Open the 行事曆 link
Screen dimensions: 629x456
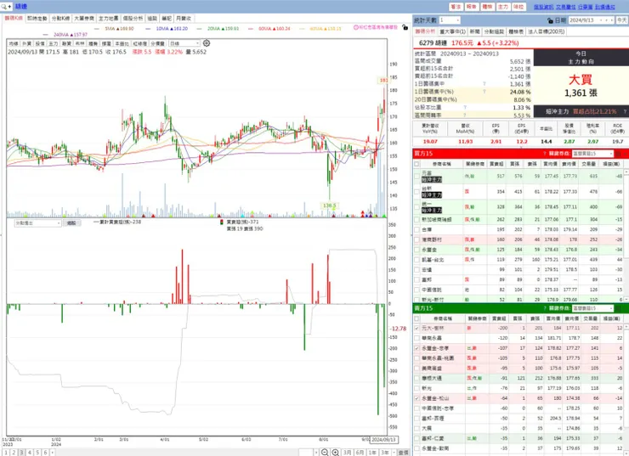[586, 7]
